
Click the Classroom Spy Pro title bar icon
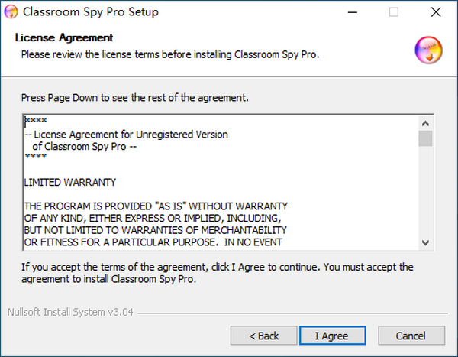[x=11, y=12]
